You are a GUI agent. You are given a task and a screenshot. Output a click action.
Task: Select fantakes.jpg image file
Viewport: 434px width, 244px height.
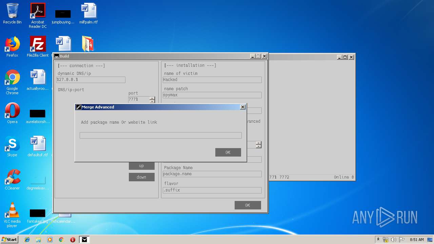38,216
